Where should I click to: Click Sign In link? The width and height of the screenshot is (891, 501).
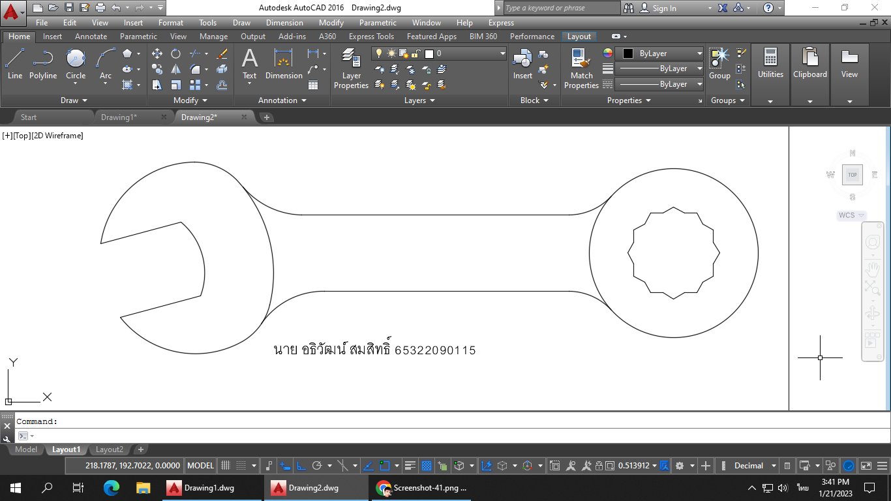[664, 8]
